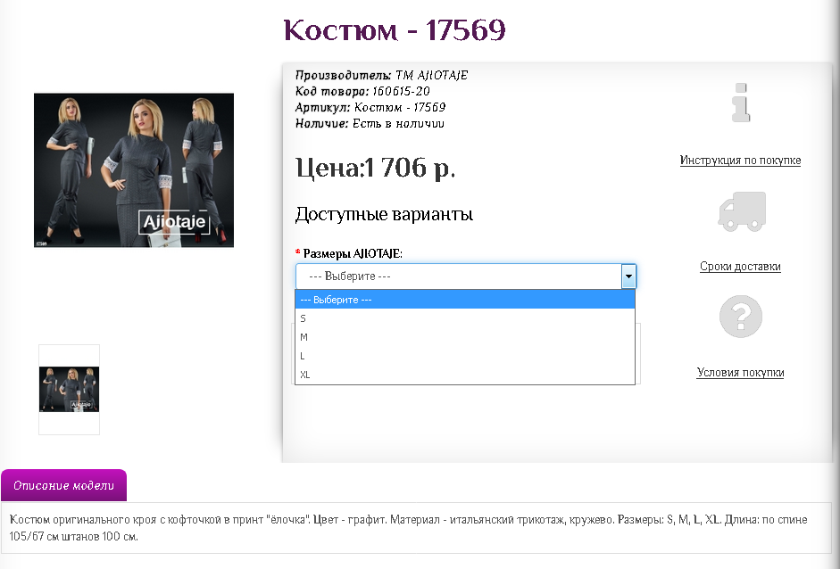840x569 pixels.
Task: Choose size M from the list
Action: coord(465,337)
